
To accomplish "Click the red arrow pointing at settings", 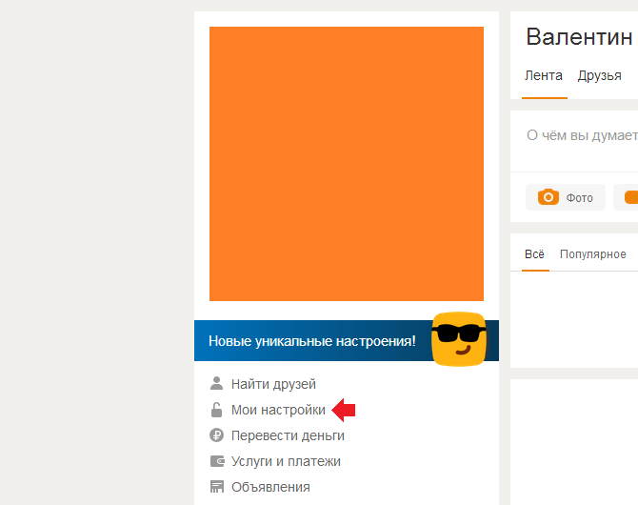I will click(x=344, y=410).
